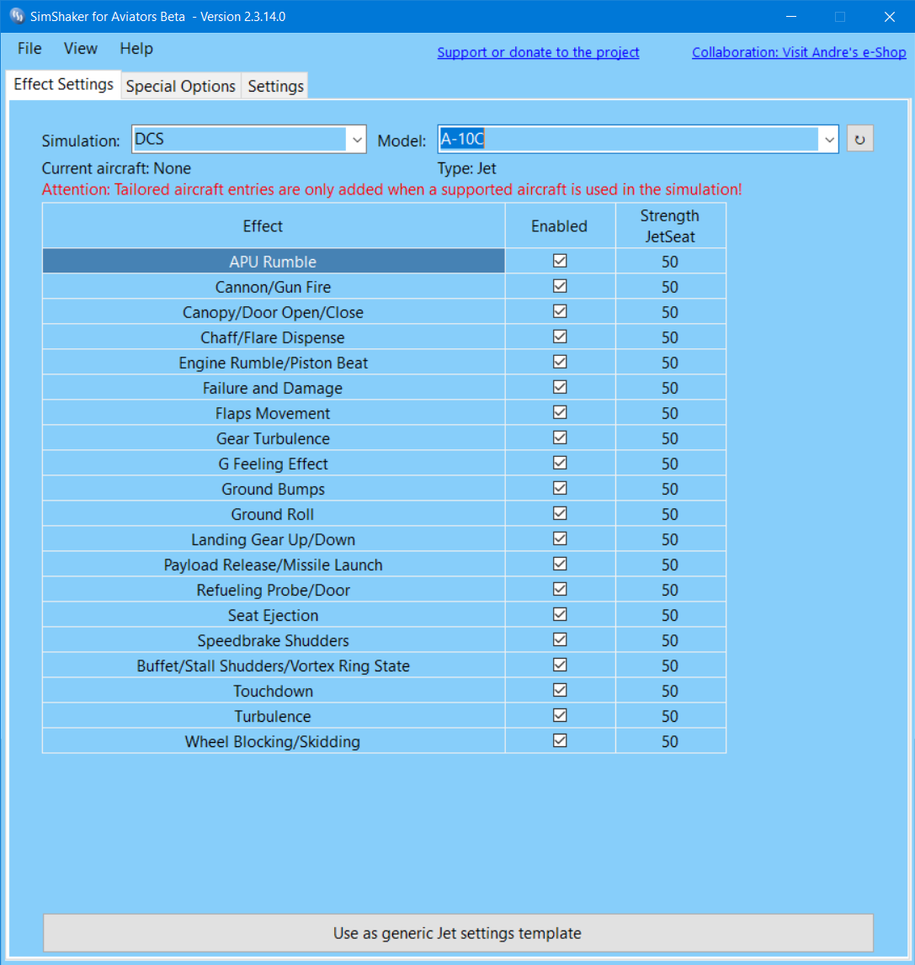Switch to Special Options tab

pyautogui.click(x=180, y=86)
